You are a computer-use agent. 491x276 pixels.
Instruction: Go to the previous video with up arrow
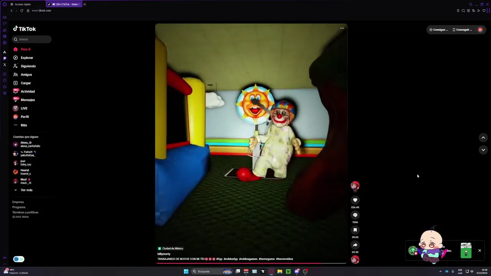pyautogui.click(x=483, y=138)
